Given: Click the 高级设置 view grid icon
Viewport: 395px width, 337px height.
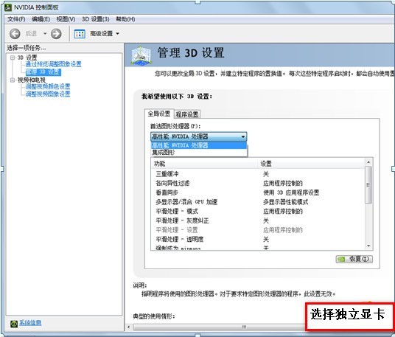Looking at the screenshot, I should click(80, 34).
